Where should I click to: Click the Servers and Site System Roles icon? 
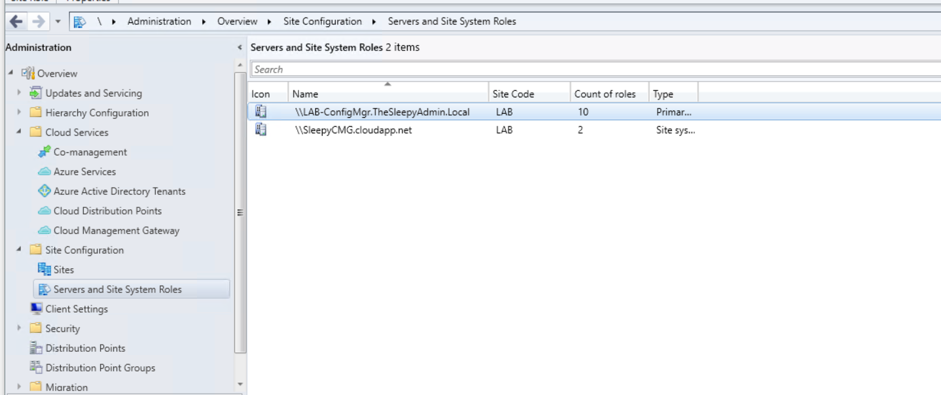(43, 289)
